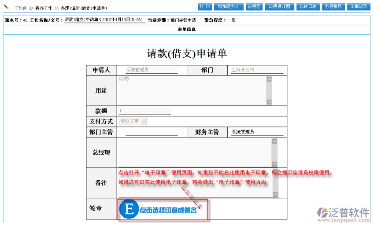The width and height of the screenshot is (374, 227).
Task: Open the 流程图 flow chart view
Action: click(254, 7)
